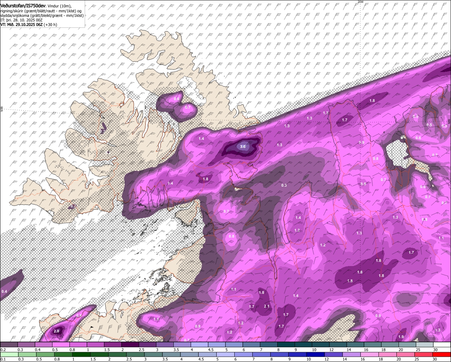Viewport: 451px width, 362px height.
Task: Click the periwinkle rain-scale swatch between 6 and 7
Action: [243, 355]
